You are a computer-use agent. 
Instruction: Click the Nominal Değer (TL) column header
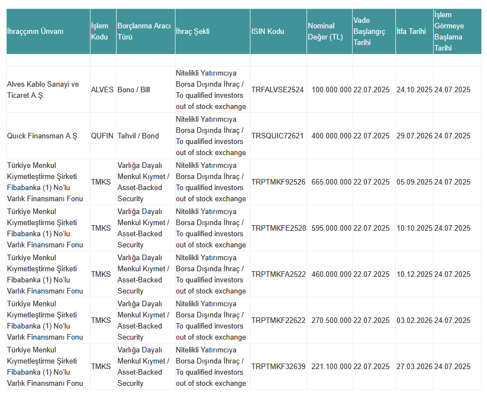pos(329,31)
